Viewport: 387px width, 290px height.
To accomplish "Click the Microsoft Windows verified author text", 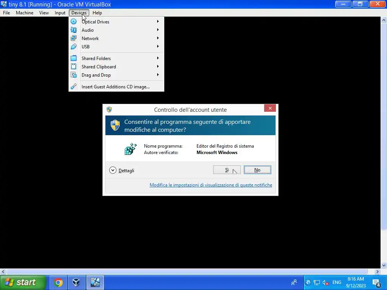I will point(217,153).
